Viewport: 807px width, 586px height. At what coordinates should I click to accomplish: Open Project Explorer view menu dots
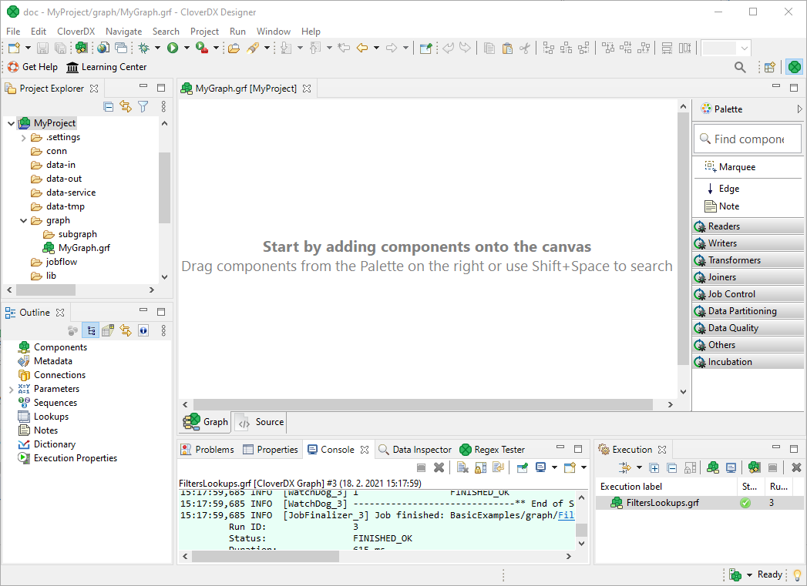coord(163,106)
